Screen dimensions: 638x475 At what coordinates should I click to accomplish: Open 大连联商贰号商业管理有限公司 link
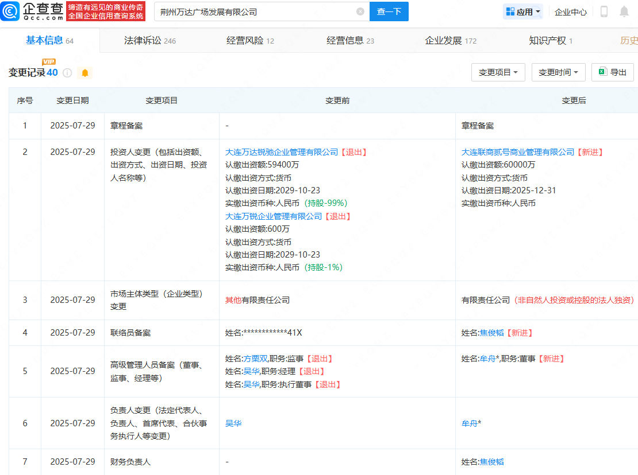(517, 152)
